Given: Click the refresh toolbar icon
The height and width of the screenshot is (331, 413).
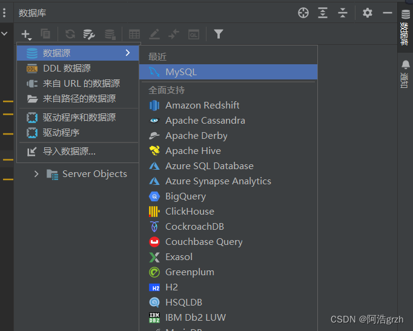Looking at the screenshot, I should tap(70, 34).
